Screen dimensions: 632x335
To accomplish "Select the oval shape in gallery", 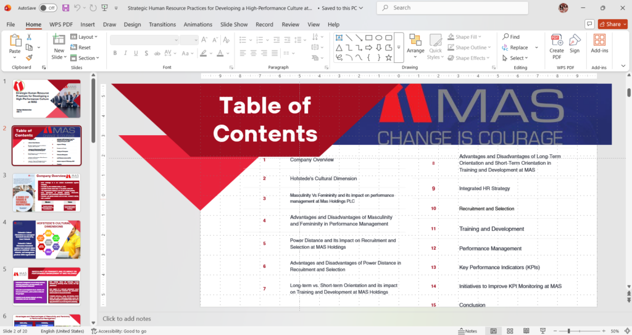I will coord(379,38).
